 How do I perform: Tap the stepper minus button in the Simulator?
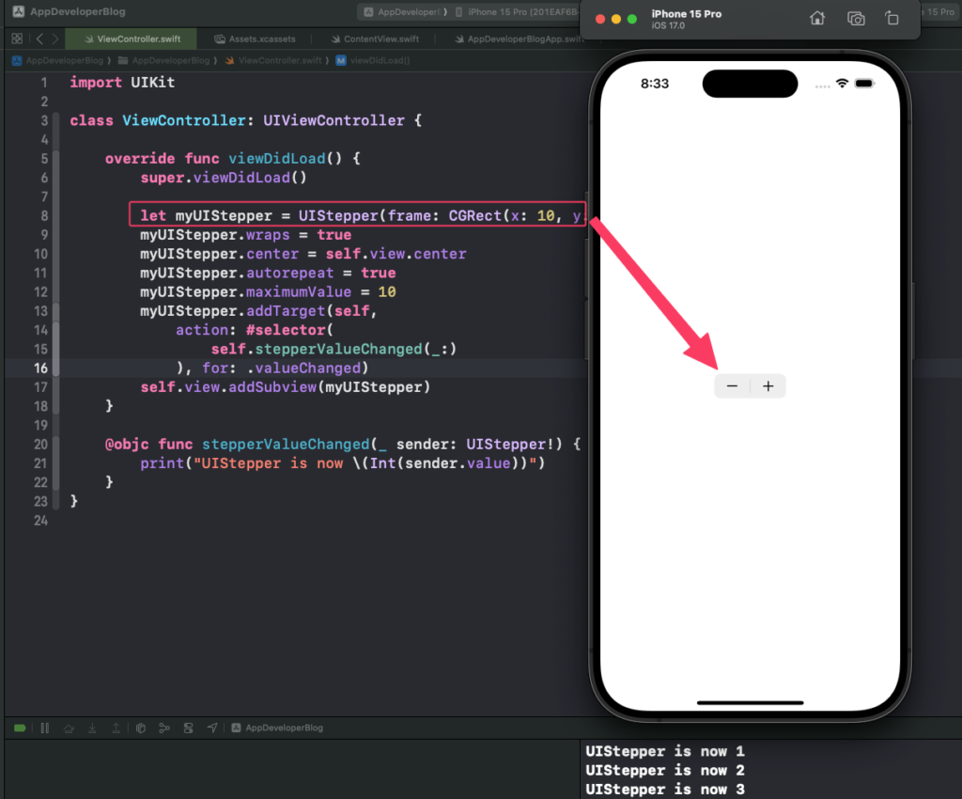[x=733, y=385]
